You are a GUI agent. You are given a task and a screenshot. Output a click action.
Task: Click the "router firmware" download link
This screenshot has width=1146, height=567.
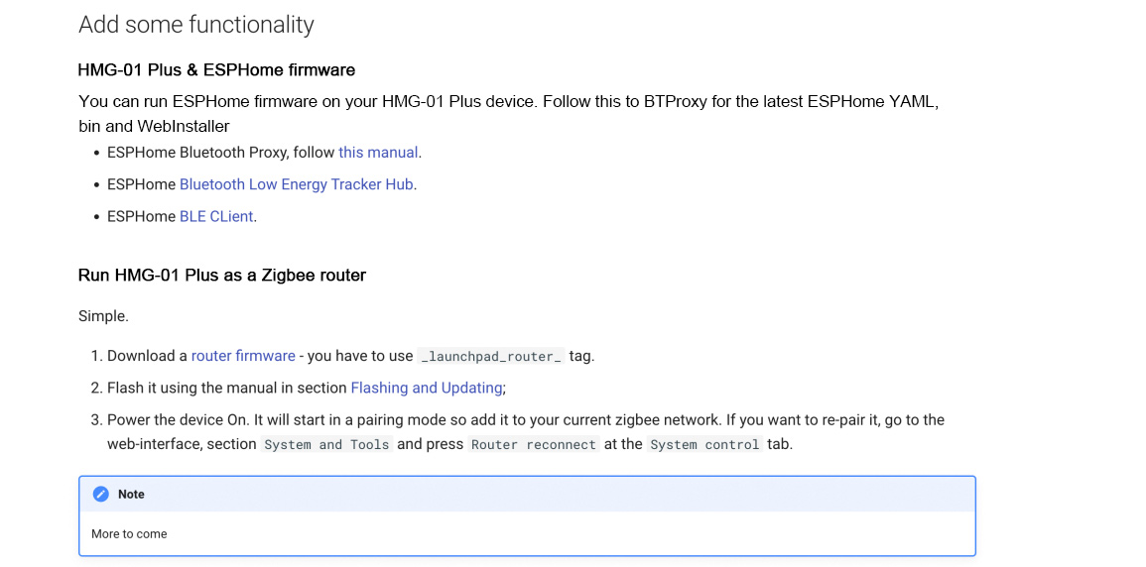243,356
